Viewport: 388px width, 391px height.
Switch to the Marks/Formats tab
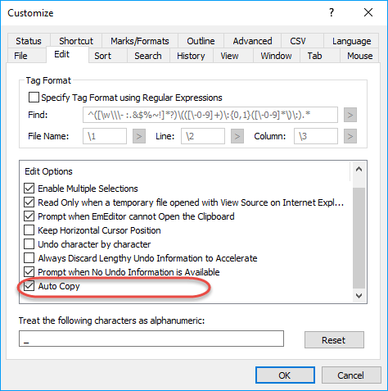[140, 41]
